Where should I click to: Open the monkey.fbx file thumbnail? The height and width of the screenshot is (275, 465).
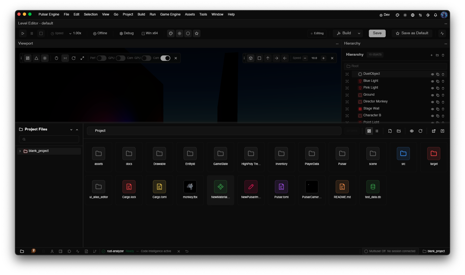coord(190,187)
